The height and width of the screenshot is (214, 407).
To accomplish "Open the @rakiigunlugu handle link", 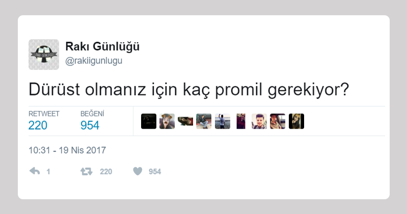I will [94, 60].
